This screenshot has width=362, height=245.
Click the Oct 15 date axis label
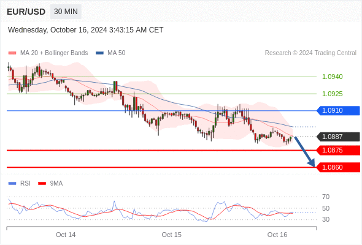click(x=172, y=235)
